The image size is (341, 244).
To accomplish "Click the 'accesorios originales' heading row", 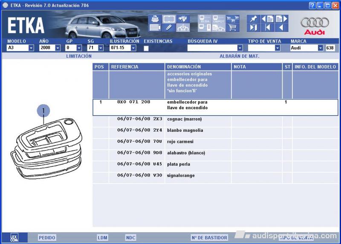I will [215, 85].
